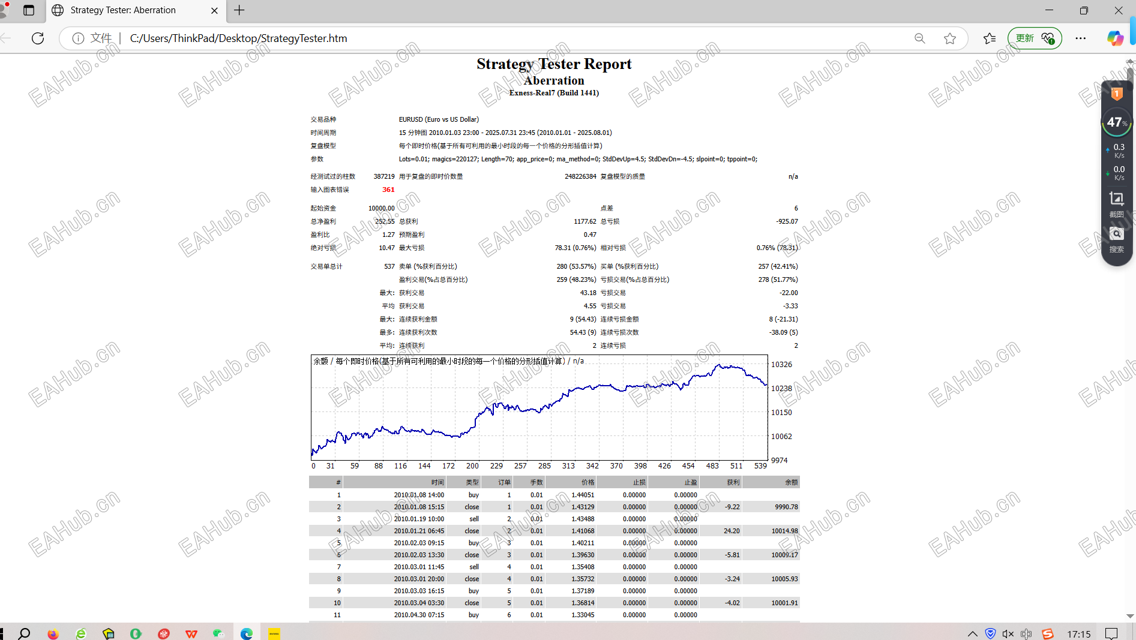The height and width of the screenshot is (640, 1136).
Task: Click the Strategy Tester Report heading
Action: (x=554, y=64)
